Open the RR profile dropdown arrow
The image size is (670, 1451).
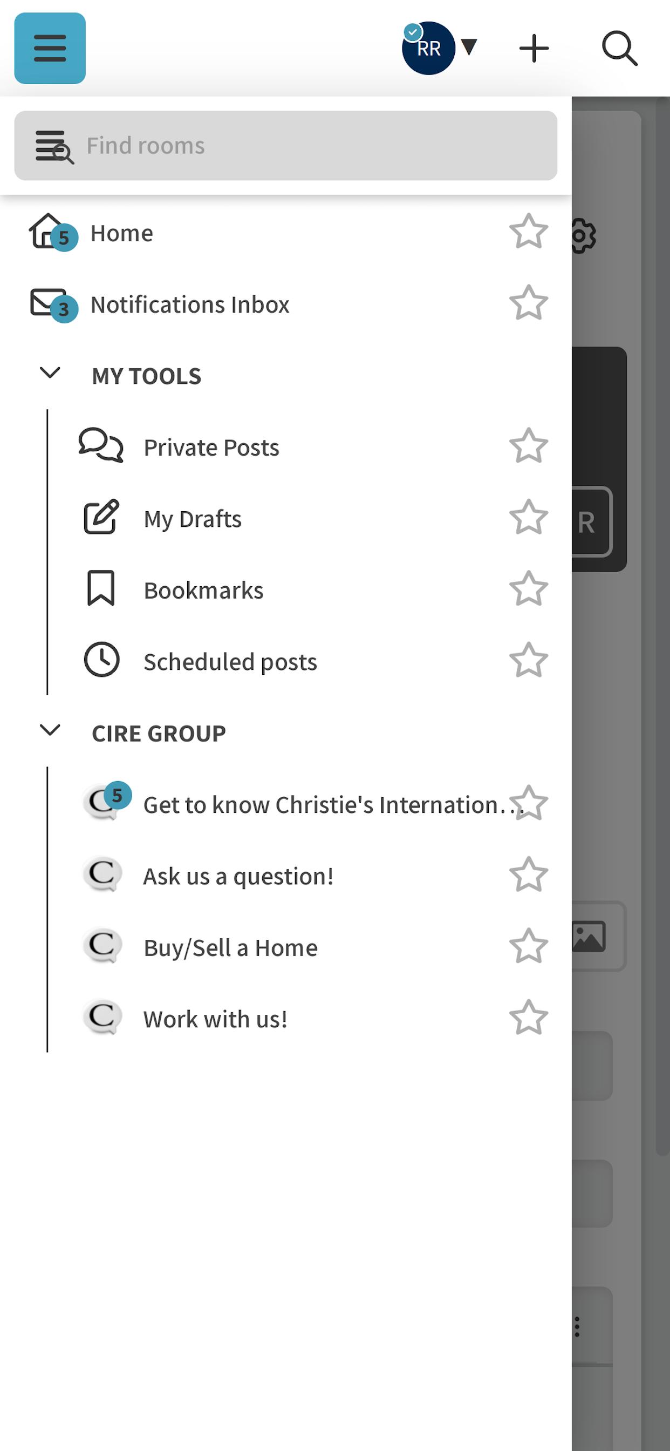point(469,48)
